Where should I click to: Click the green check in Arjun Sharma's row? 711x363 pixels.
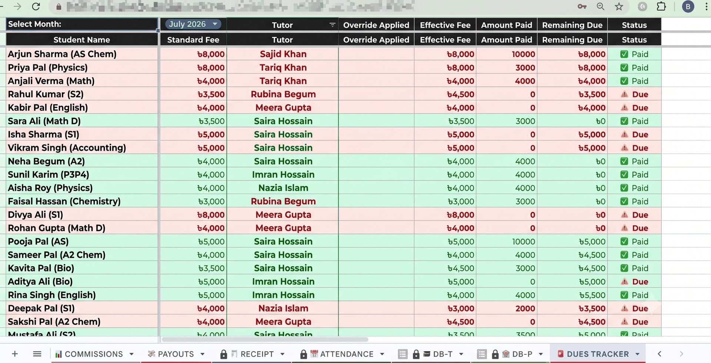624,54
